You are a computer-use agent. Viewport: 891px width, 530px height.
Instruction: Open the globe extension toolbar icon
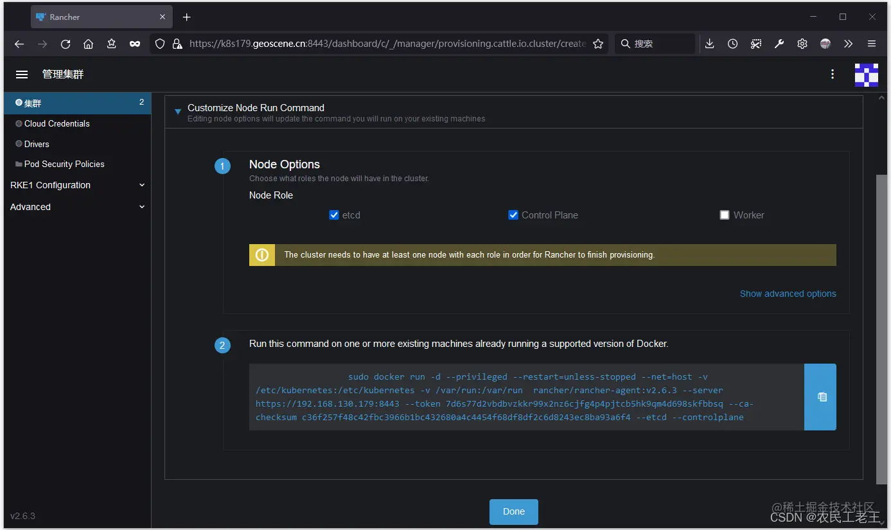pos(825,44)
